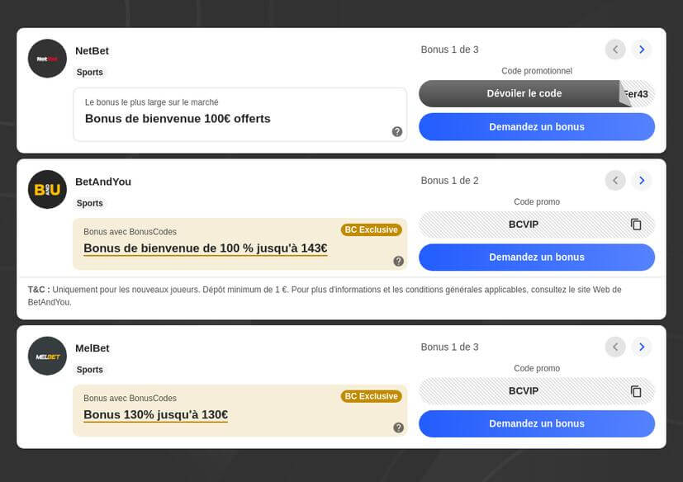
Task: Request the BetAndYou bonus
Action: 536,257
